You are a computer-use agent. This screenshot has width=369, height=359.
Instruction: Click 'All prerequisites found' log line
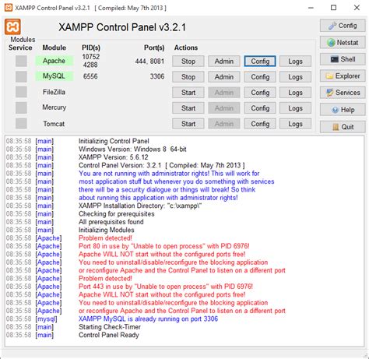pos(111,222)
